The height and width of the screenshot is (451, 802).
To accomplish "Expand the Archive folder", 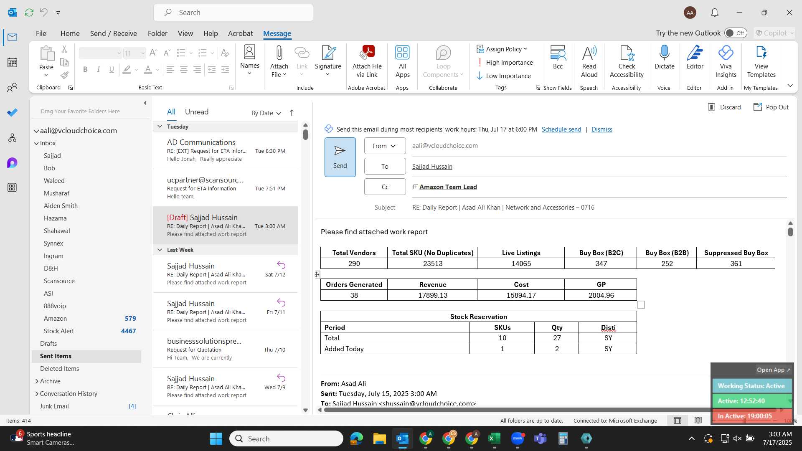I will [37, 381].
